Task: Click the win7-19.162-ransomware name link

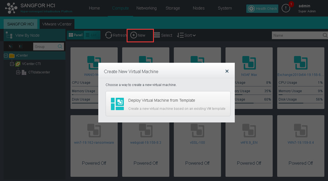Action: coord(94,143)
